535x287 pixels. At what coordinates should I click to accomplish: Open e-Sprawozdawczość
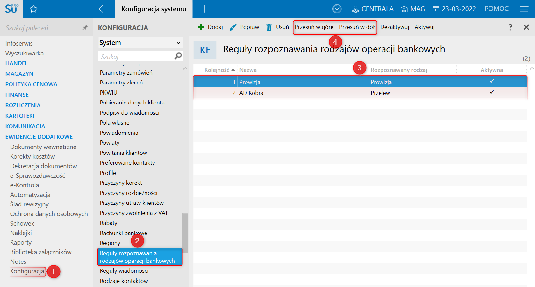click(38, 176)
